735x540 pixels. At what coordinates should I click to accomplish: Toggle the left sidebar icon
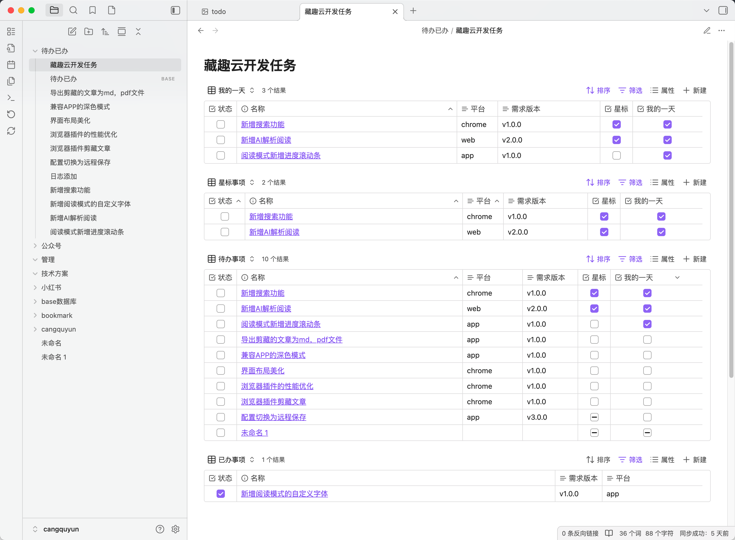175,10
